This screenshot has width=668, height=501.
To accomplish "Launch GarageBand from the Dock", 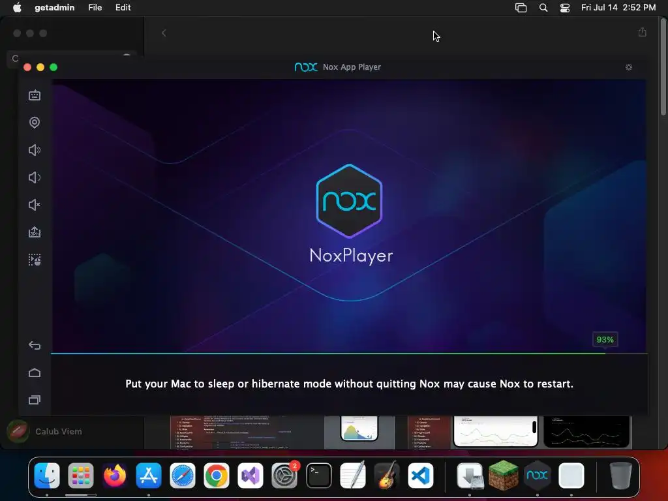I will coord(386,475).
